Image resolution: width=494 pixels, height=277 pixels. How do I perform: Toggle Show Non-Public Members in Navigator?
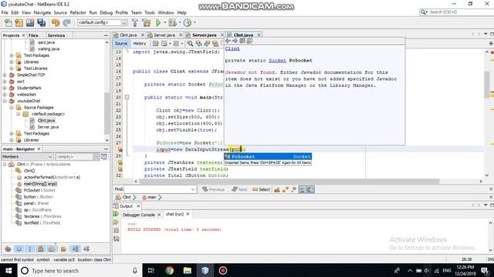pyautogui.click(x=41, y=249)
